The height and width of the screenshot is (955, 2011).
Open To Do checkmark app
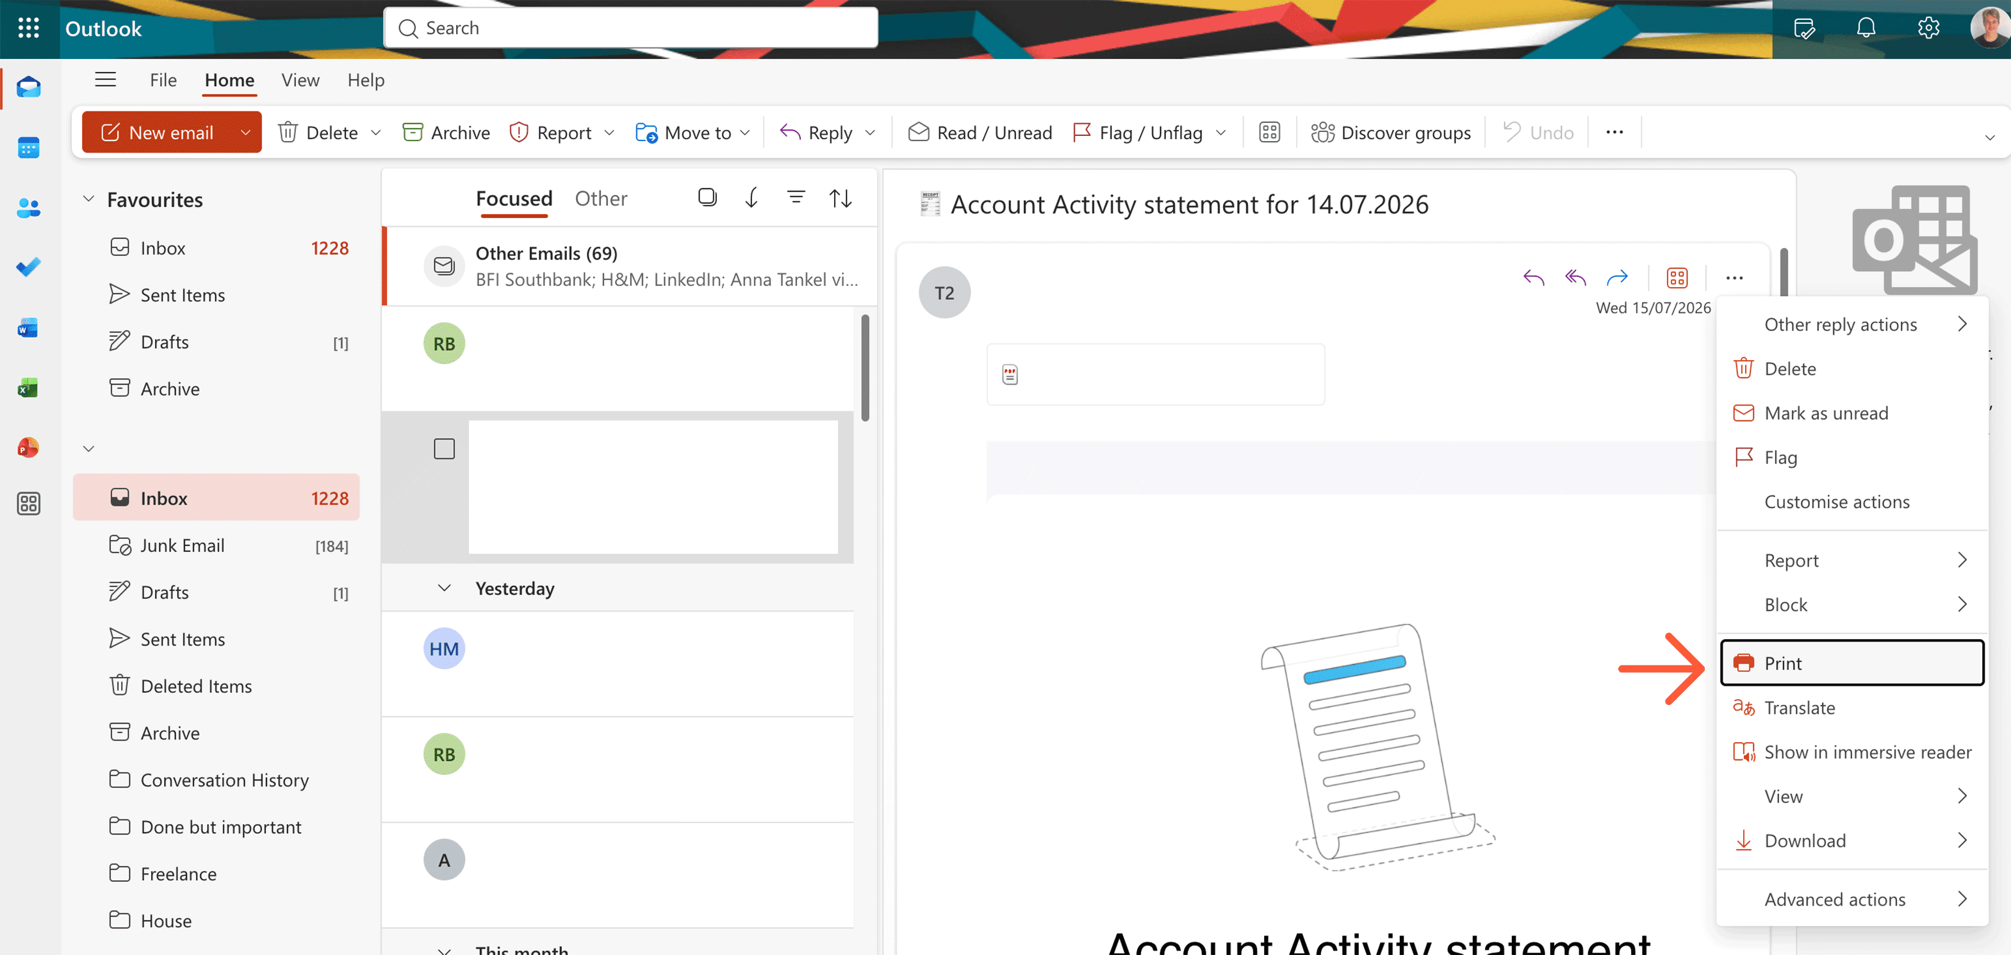point(29,268)
